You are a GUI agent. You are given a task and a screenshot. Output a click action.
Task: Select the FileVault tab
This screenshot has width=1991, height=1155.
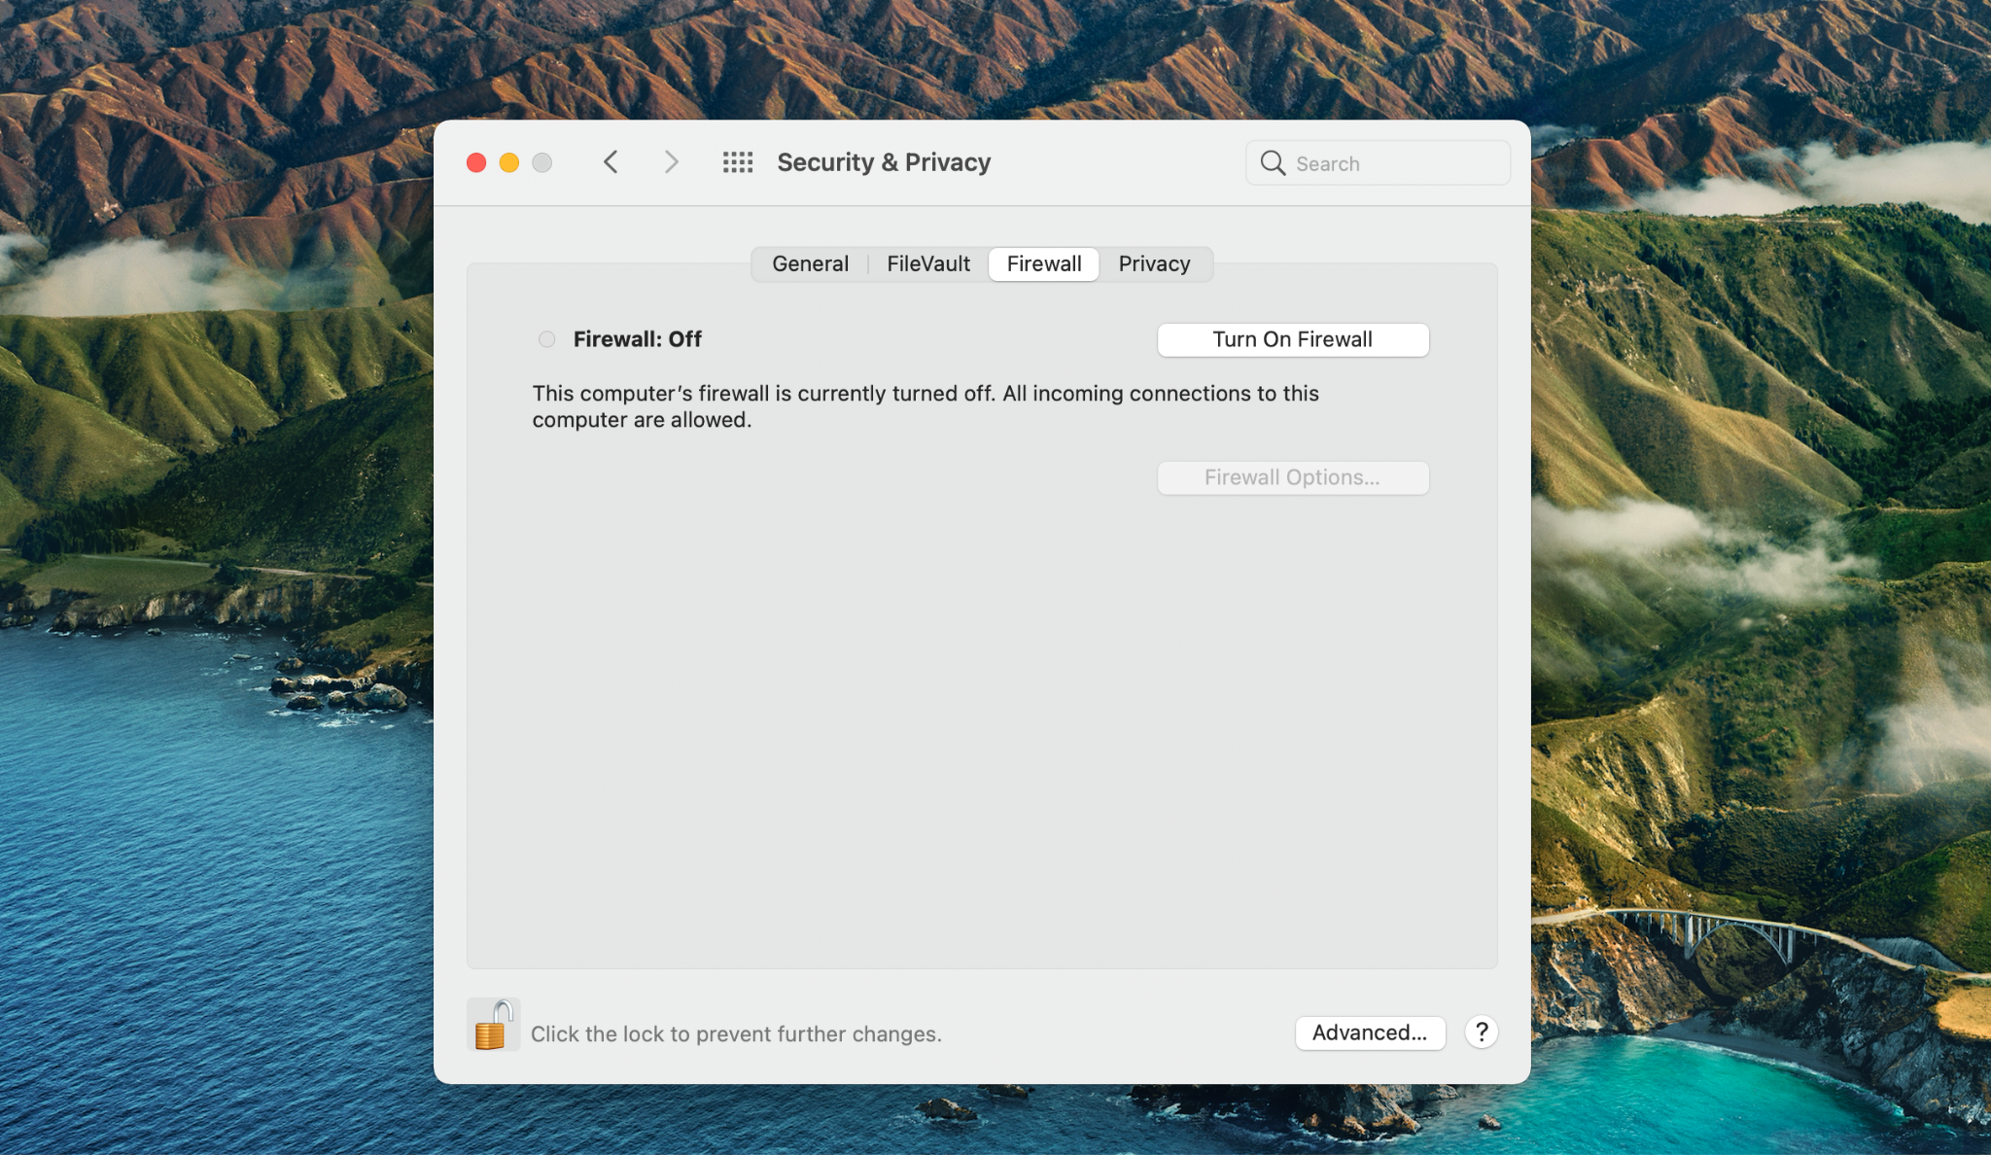coord(928,262)
